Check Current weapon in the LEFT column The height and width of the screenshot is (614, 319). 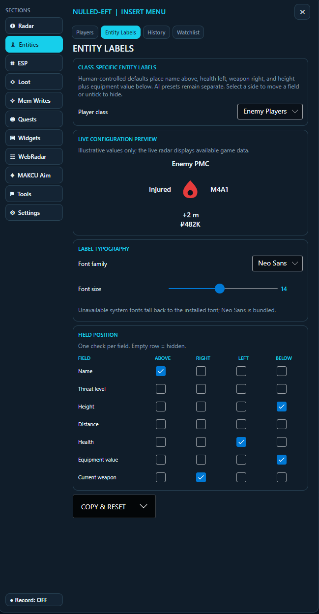tap(241, 477)
